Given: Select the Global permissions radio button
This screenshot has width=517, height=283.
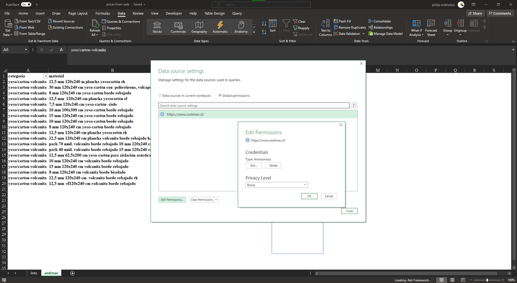Looking at the screenshot, I should click(220, 95).
